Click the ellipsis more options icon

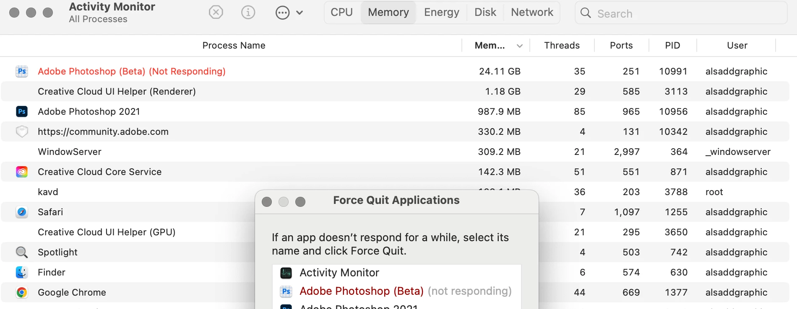click(x=282, y=13)
